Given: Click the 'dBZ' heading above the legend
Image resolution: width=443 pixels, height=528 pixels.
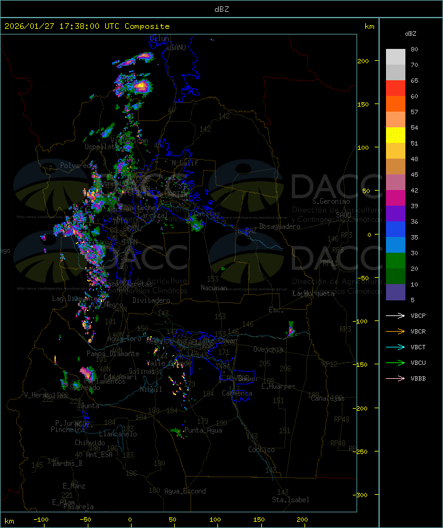Looking at the screenshot, I should pos(410,34).
